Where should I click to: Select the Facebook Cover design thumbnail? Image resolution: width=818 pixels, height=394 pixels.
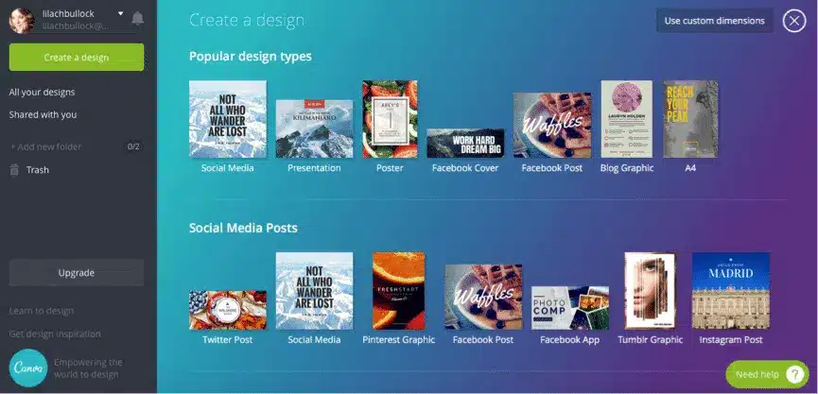point(464,144)
